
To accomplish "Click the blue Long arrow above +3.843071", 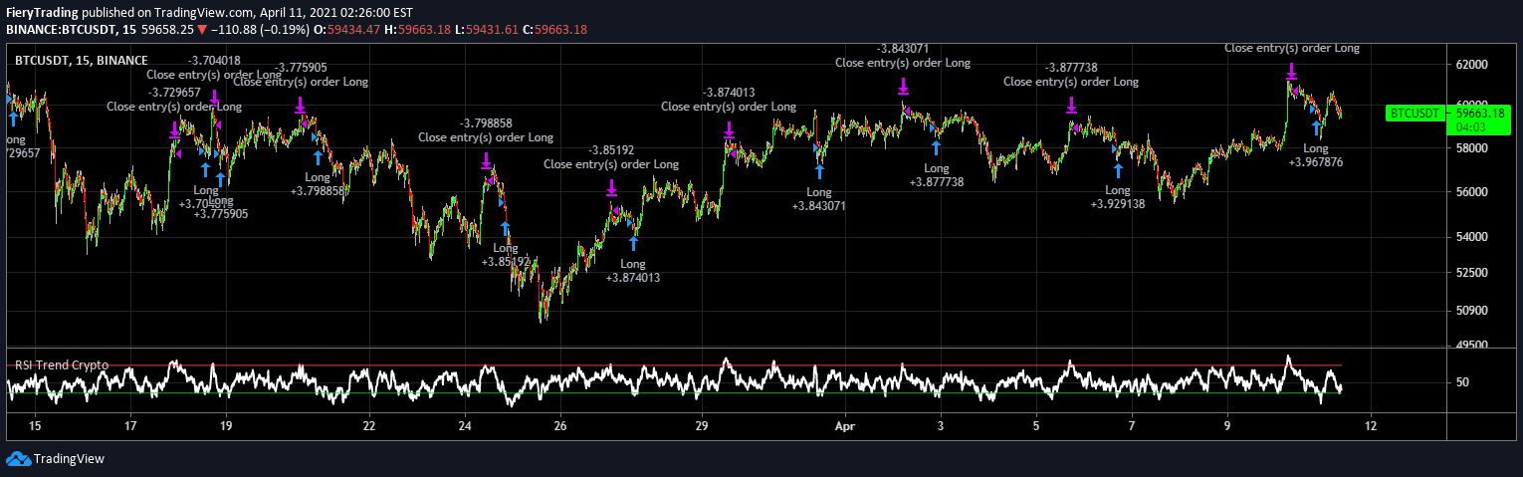I will point(819,171).
